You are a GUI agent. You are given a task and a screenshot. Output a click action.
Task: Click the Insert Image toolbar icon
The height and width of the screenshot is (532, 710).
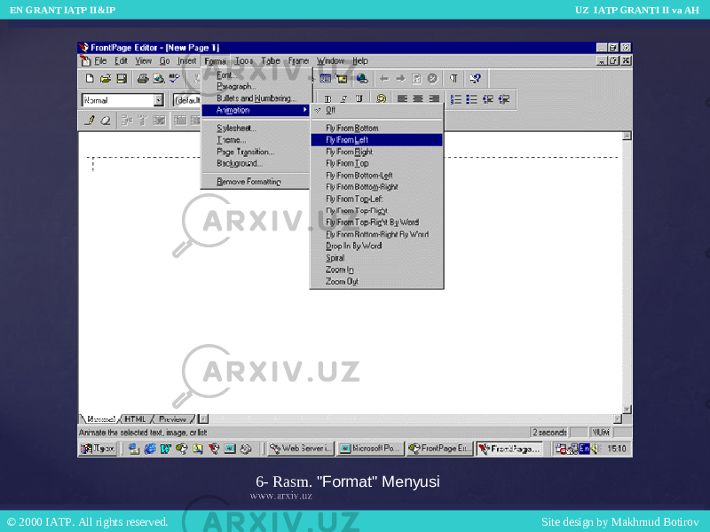(341, 79)
